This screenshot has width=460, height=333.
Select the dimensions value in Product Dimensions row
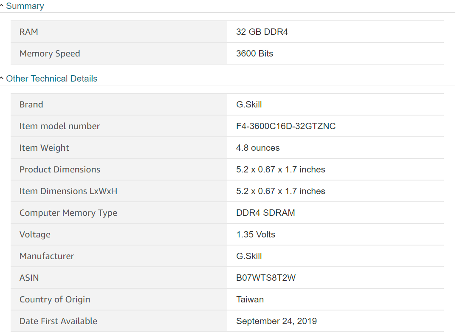pyautogui.click(x=281, y=169)
